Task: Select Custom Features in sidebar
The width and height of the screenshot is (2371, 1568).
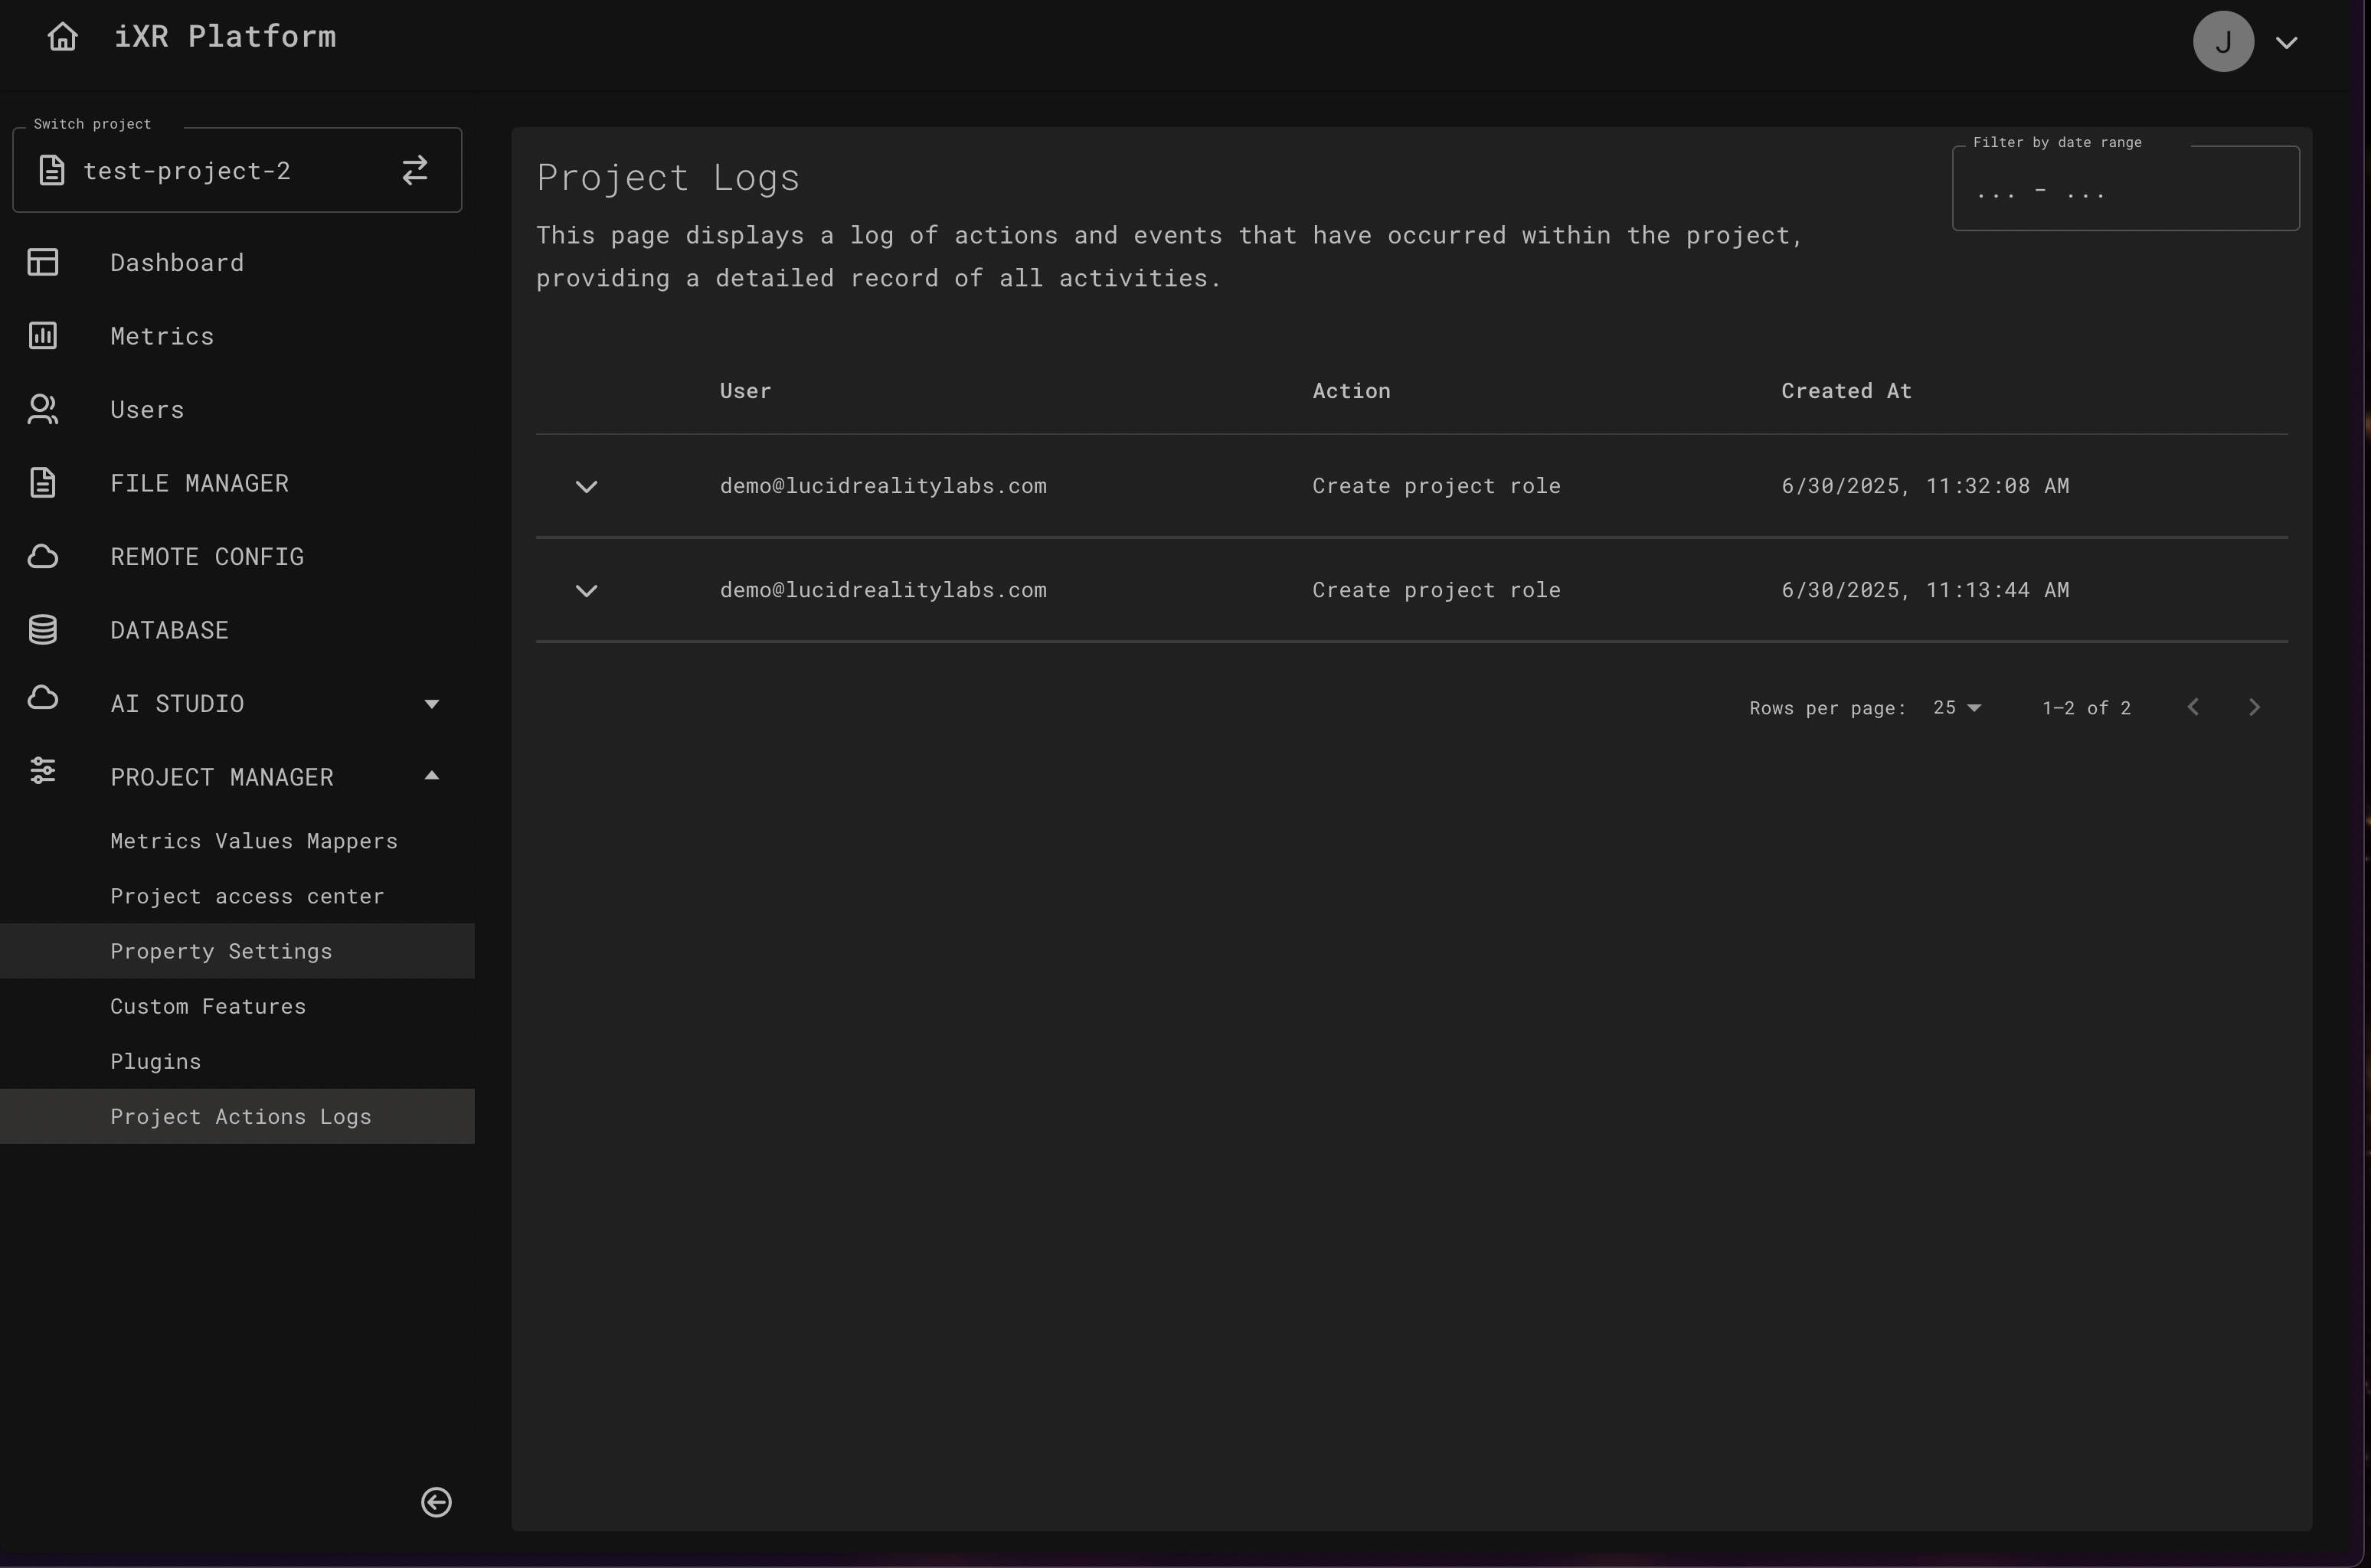Action: (208, 1006)
